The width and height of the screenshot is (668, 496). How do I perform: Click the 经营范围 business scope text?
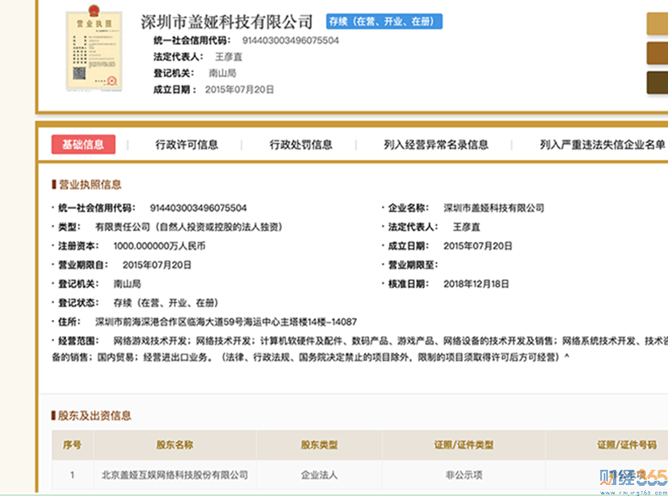(360, 349)
